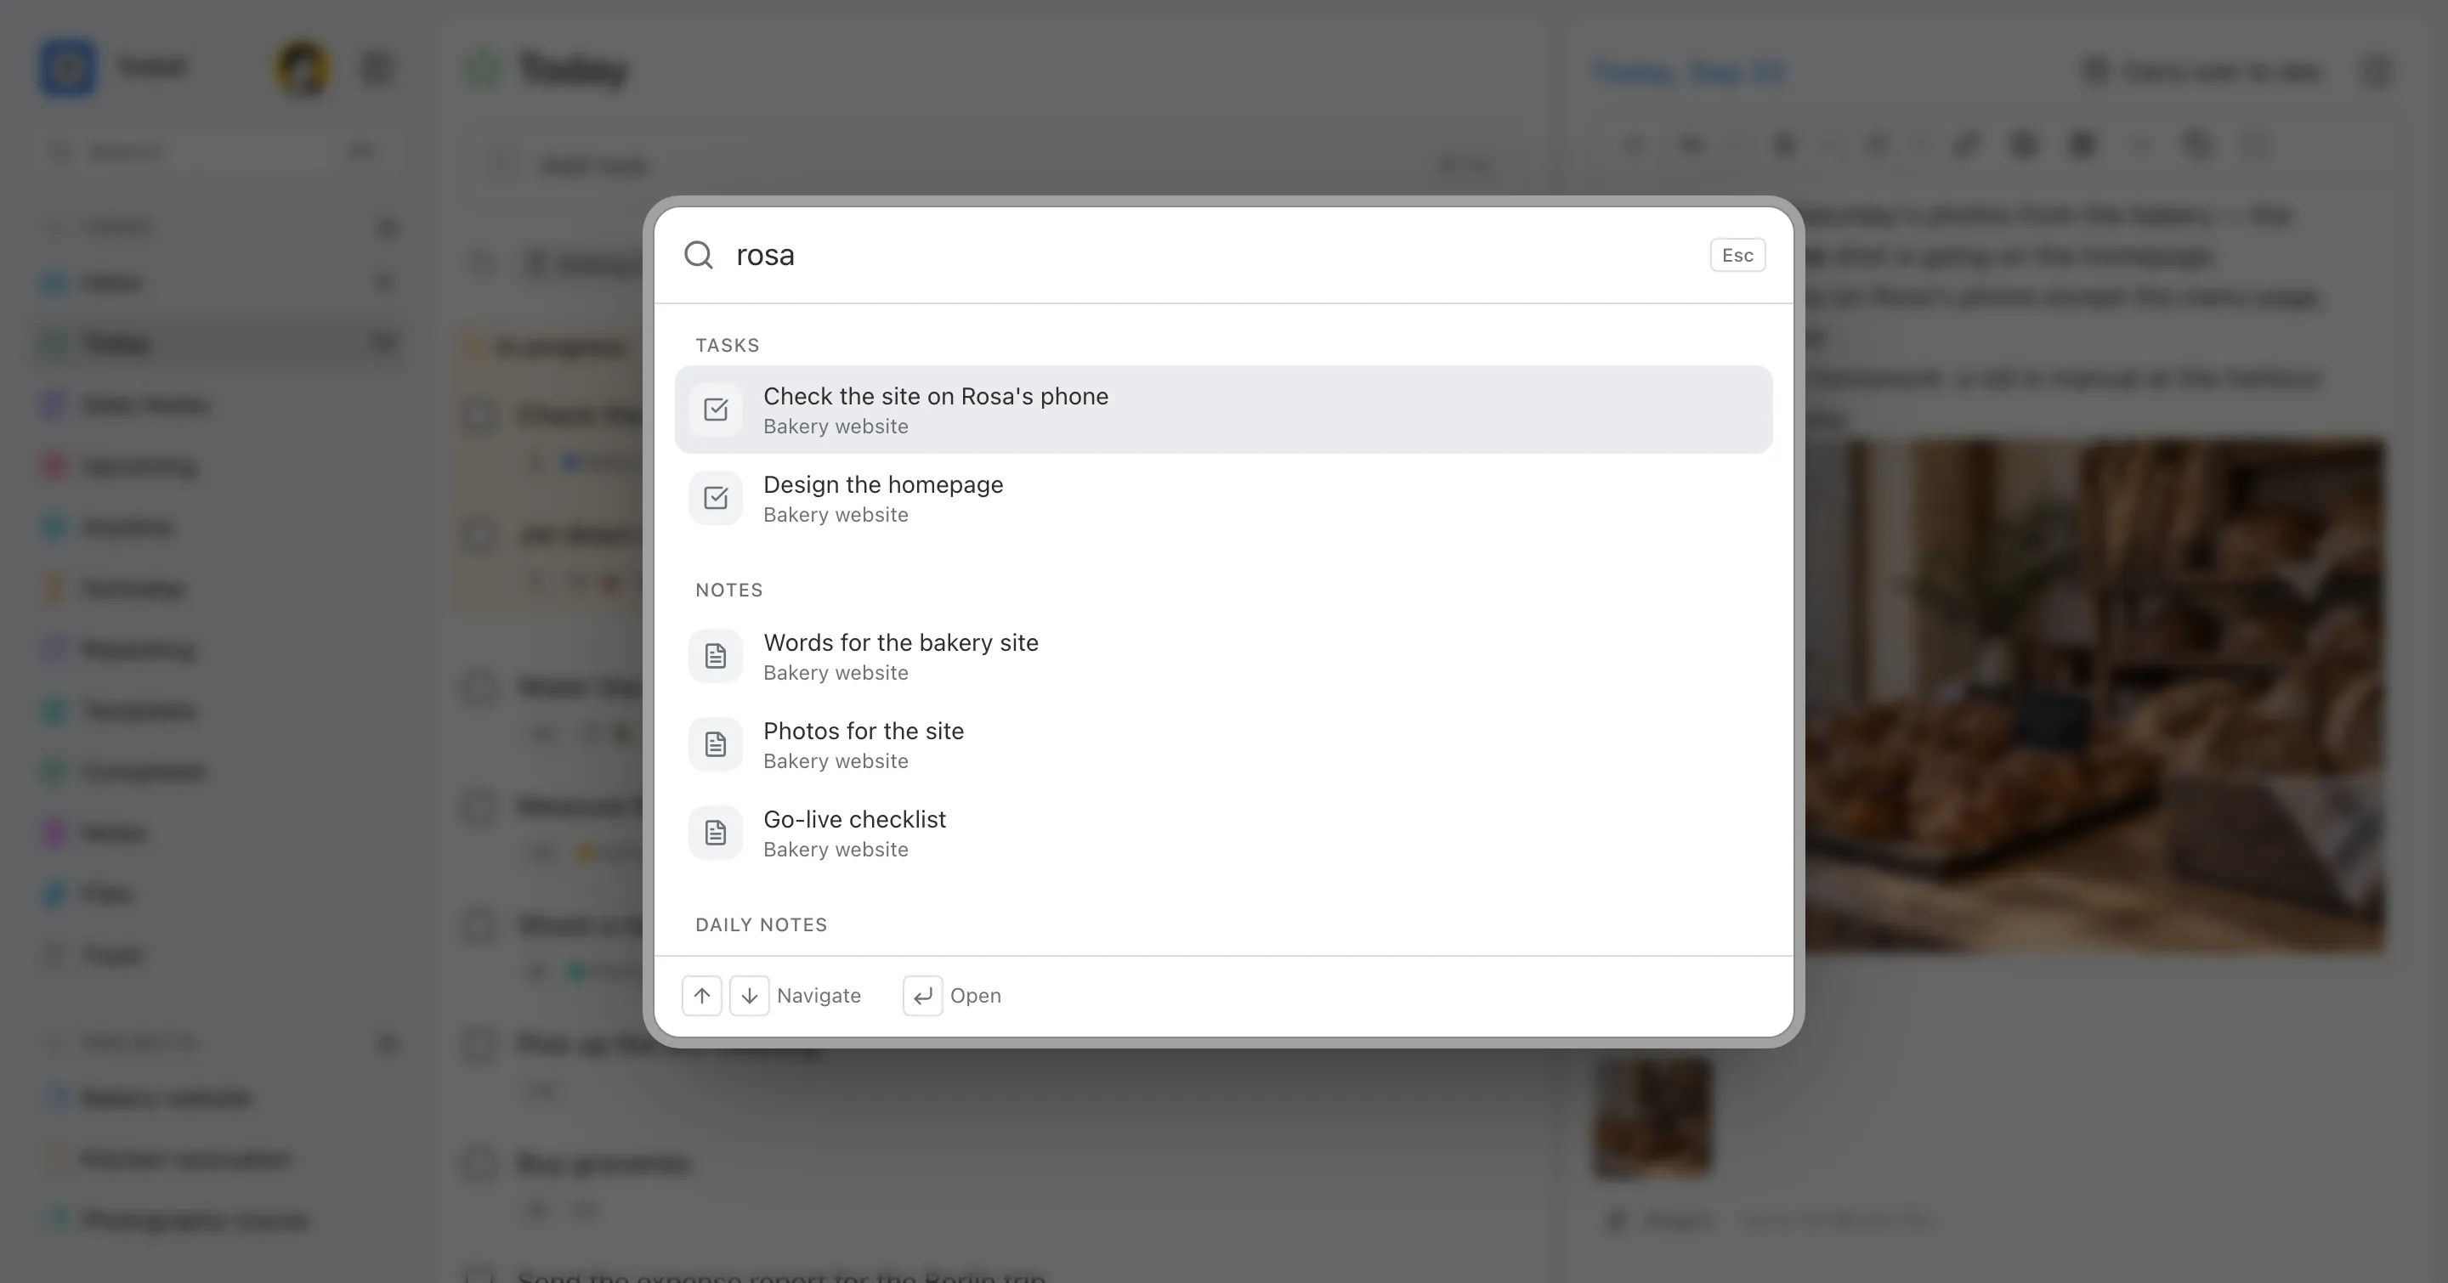This screenshot has width=2448, height=1283.
Task: Open the "Words for the bakery site" note
Action: (1223, 656)
